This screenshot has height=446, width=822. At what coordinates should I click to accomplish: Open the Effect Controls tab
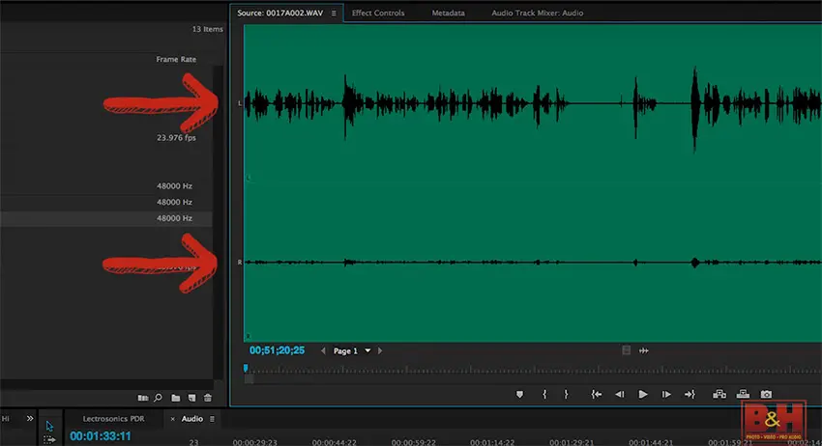378,14
